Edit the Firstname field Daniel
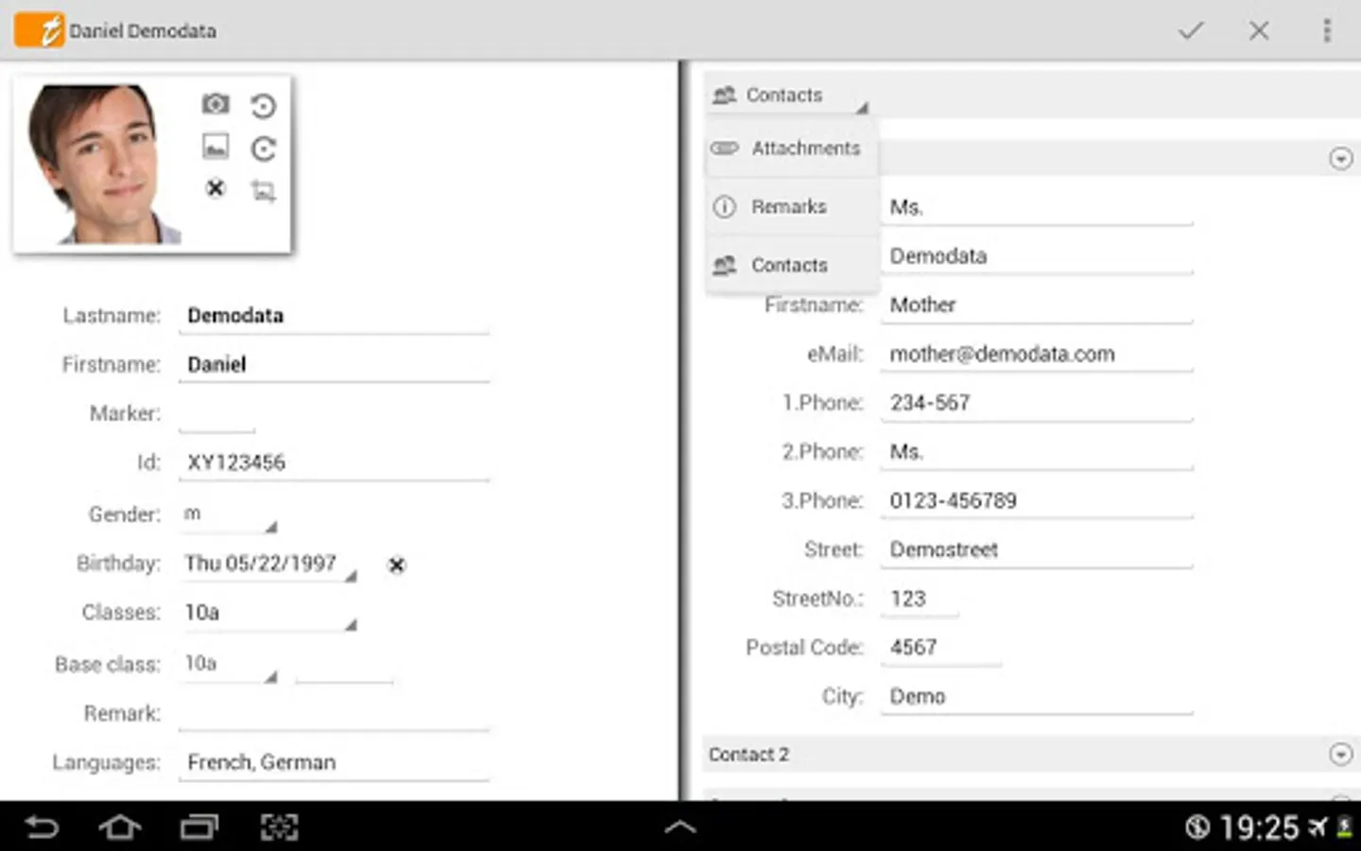Screen dimensions: 1361x851 coord(334,365)
